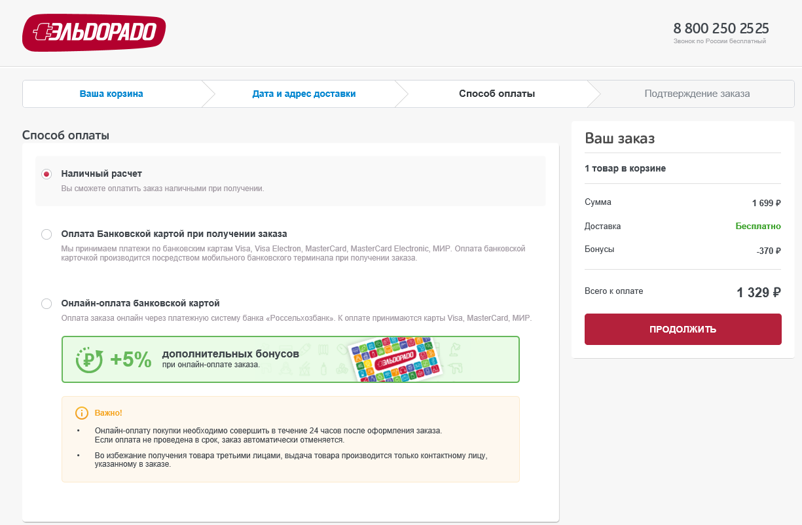Click the Продолжить button
This screenshot has width=802, height=525.
click(x=683, y=329)
